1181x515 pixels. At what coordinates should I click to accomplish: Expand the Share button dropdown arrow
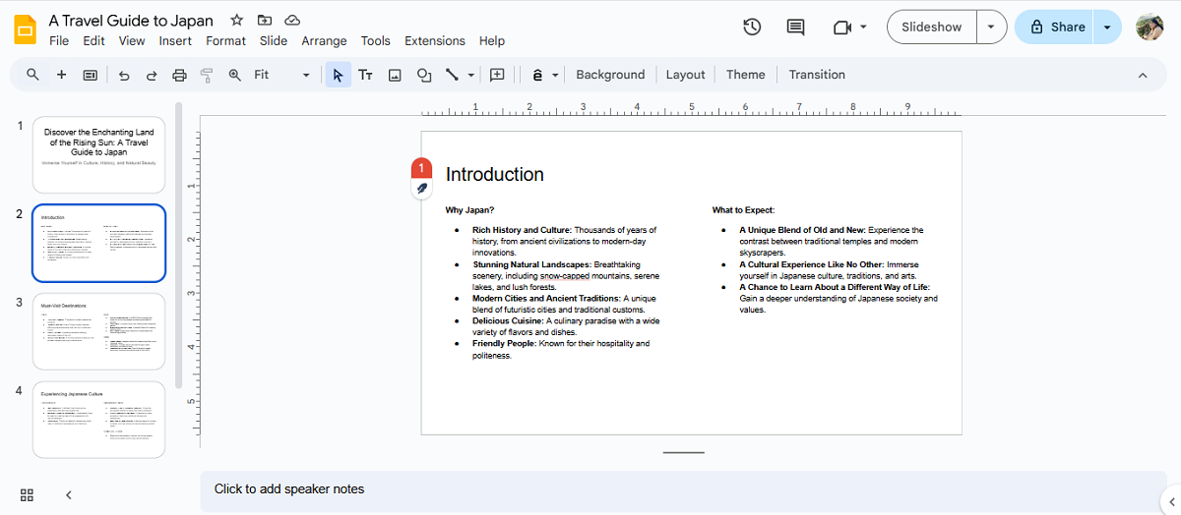point(1107,28)
